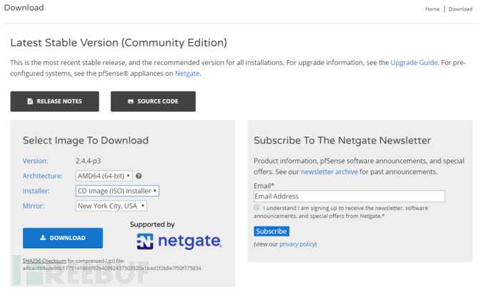Open the Installer CD Image dropdown

tap(117, 191)
